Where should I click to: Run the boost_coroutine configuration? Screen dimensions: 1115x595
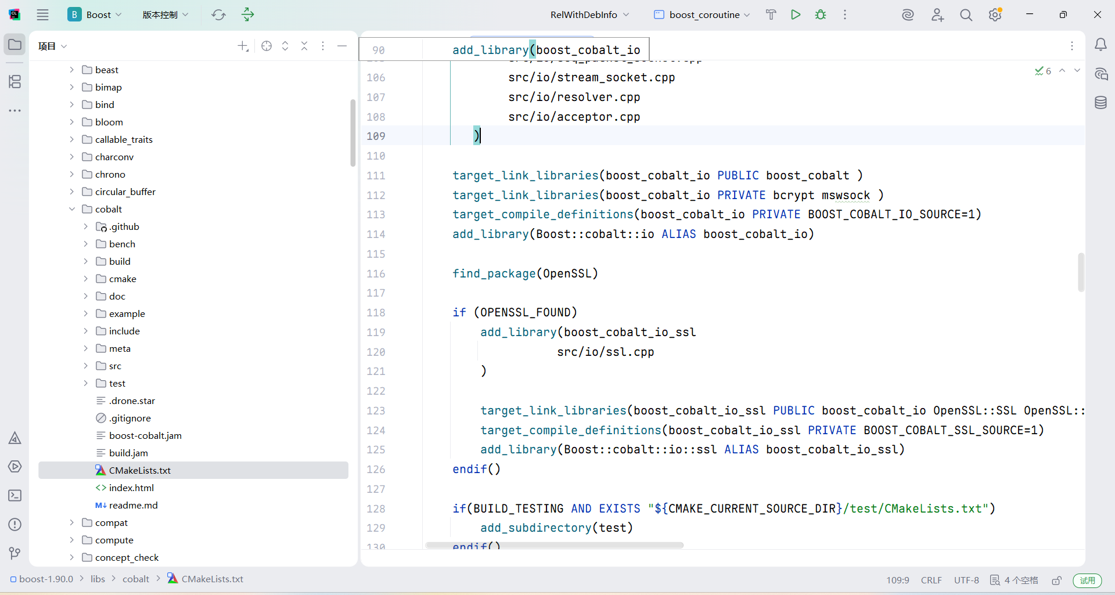point(796,15)
